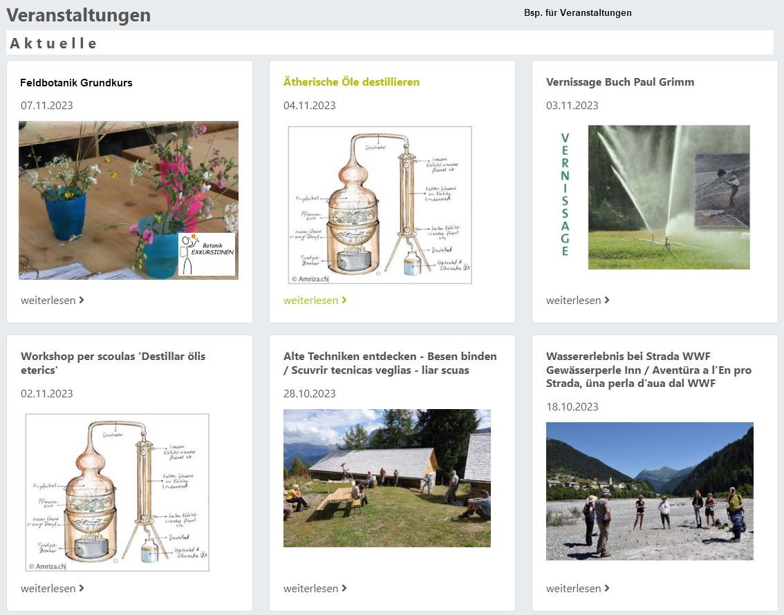Click the weiterlesen chevron in Wassererlebnis card
Image resolution: width=784 pixels, height=615 pixels.
click(607, 588)
